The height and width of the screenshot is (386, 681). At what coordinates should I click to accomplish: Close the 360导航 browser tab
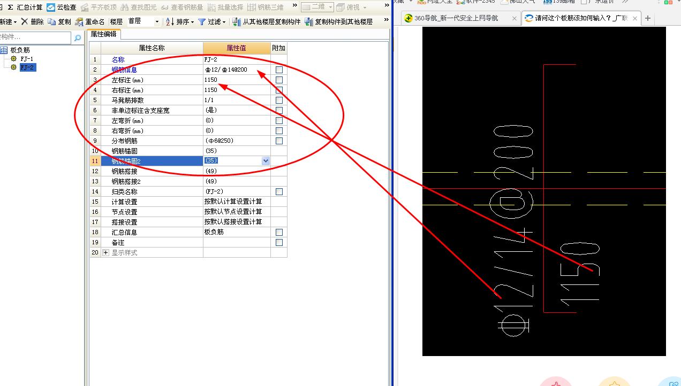tap(514, 18)
